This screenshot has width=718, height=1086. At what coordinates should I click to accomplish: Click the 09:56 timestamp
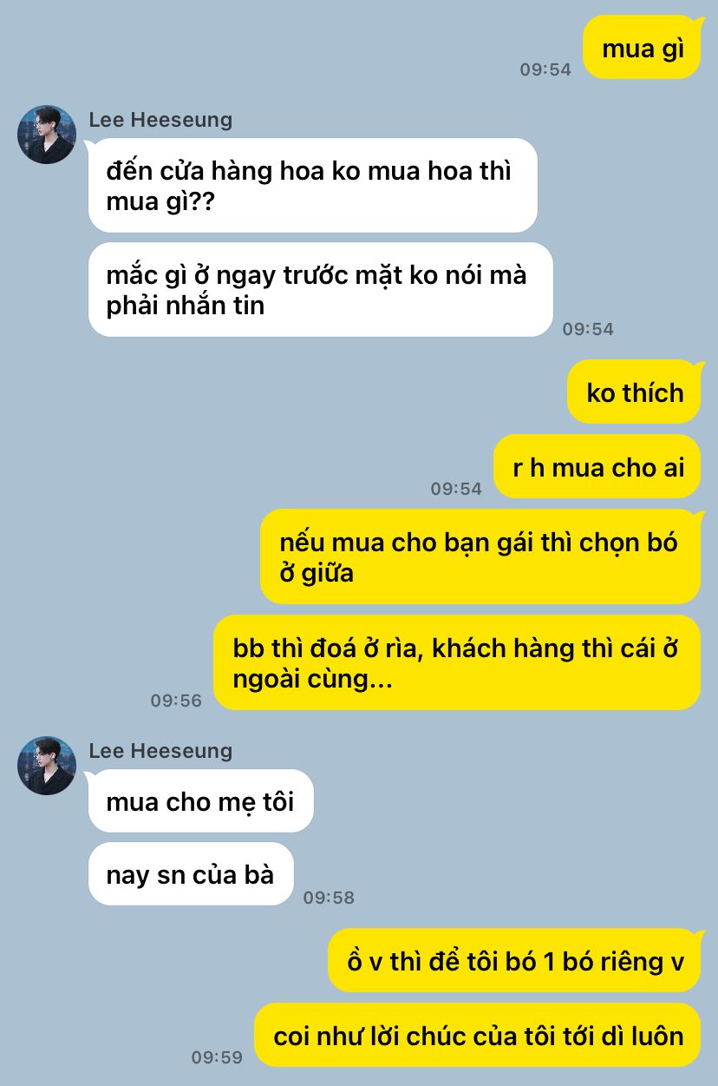[176, 700]
